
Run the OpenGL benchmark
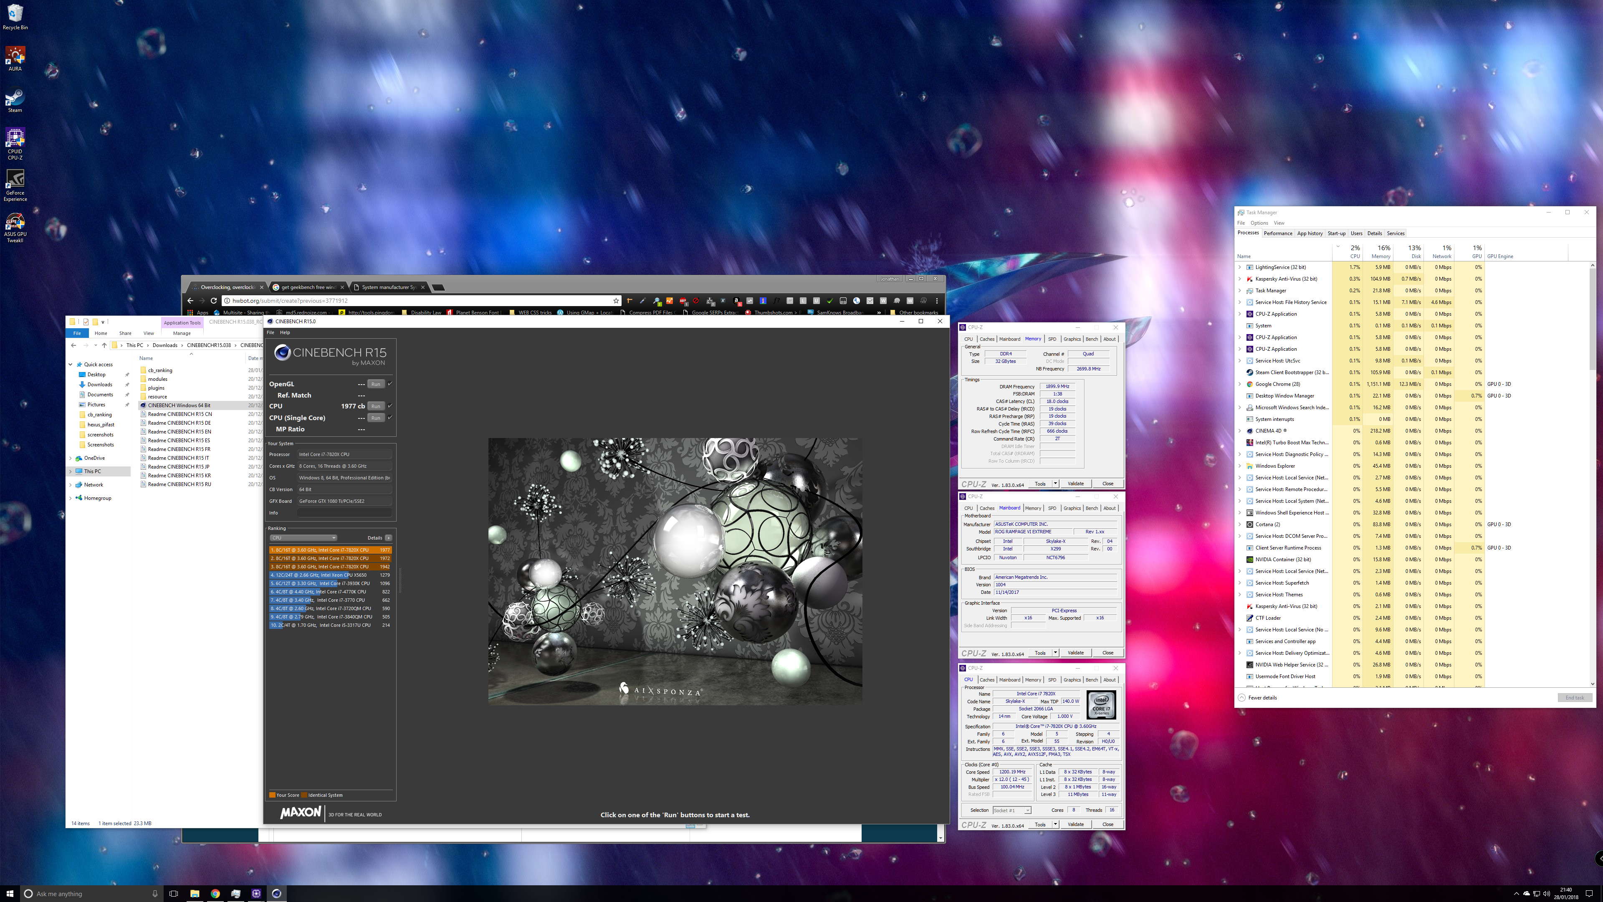[x=376, y=384]
